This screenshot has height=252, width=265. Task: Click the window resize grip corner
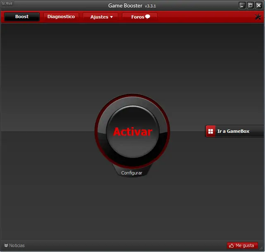point(262,248)
